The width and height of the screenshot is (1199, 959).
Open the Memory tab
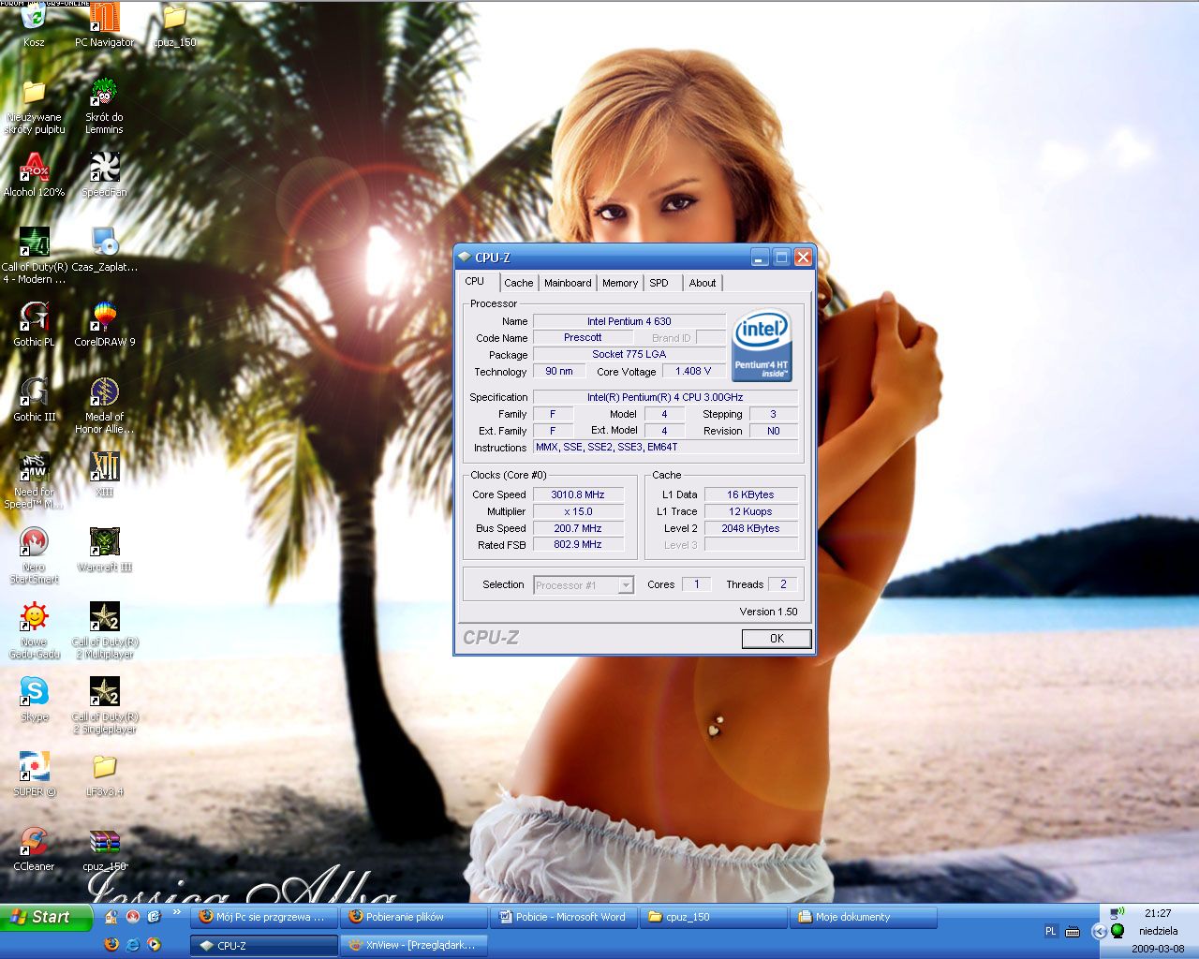tap(620, 283)
